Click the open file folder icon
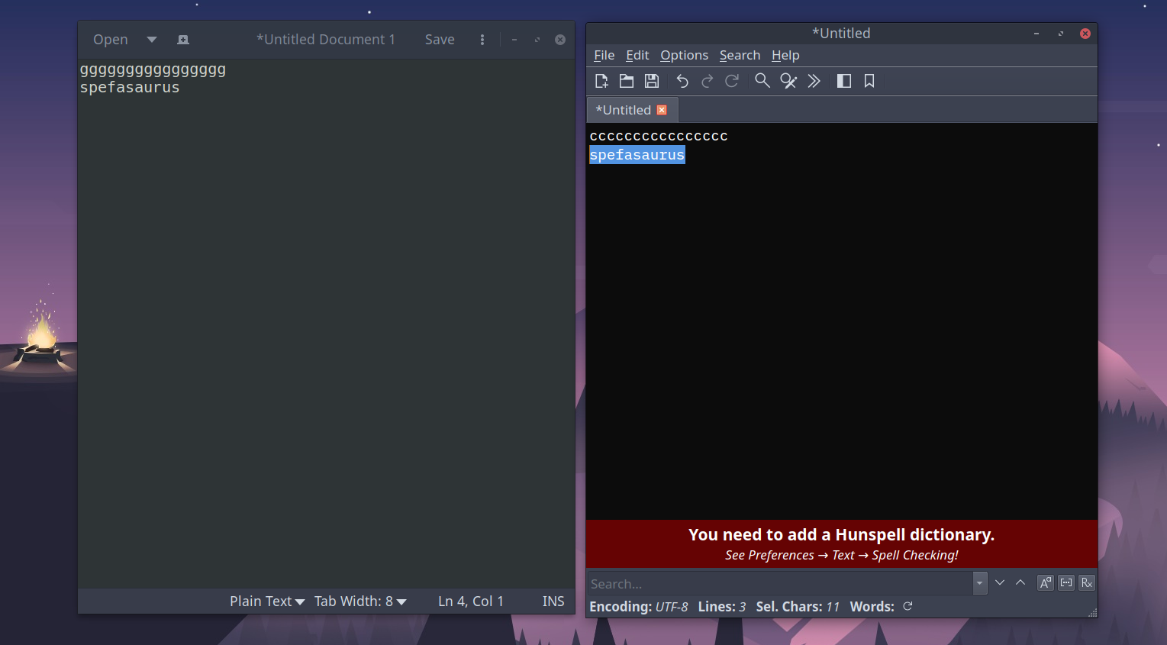The height and width of the screenshot is (645, 1167). pyautogui.click(x=627, y=81)
